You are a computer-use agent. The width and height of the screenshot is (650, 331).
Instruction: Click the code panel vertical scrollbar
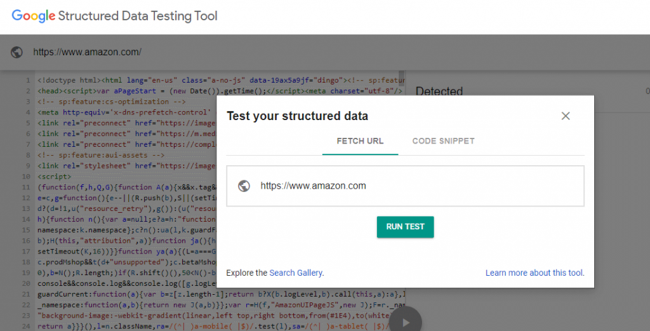(x=401, y=78)
